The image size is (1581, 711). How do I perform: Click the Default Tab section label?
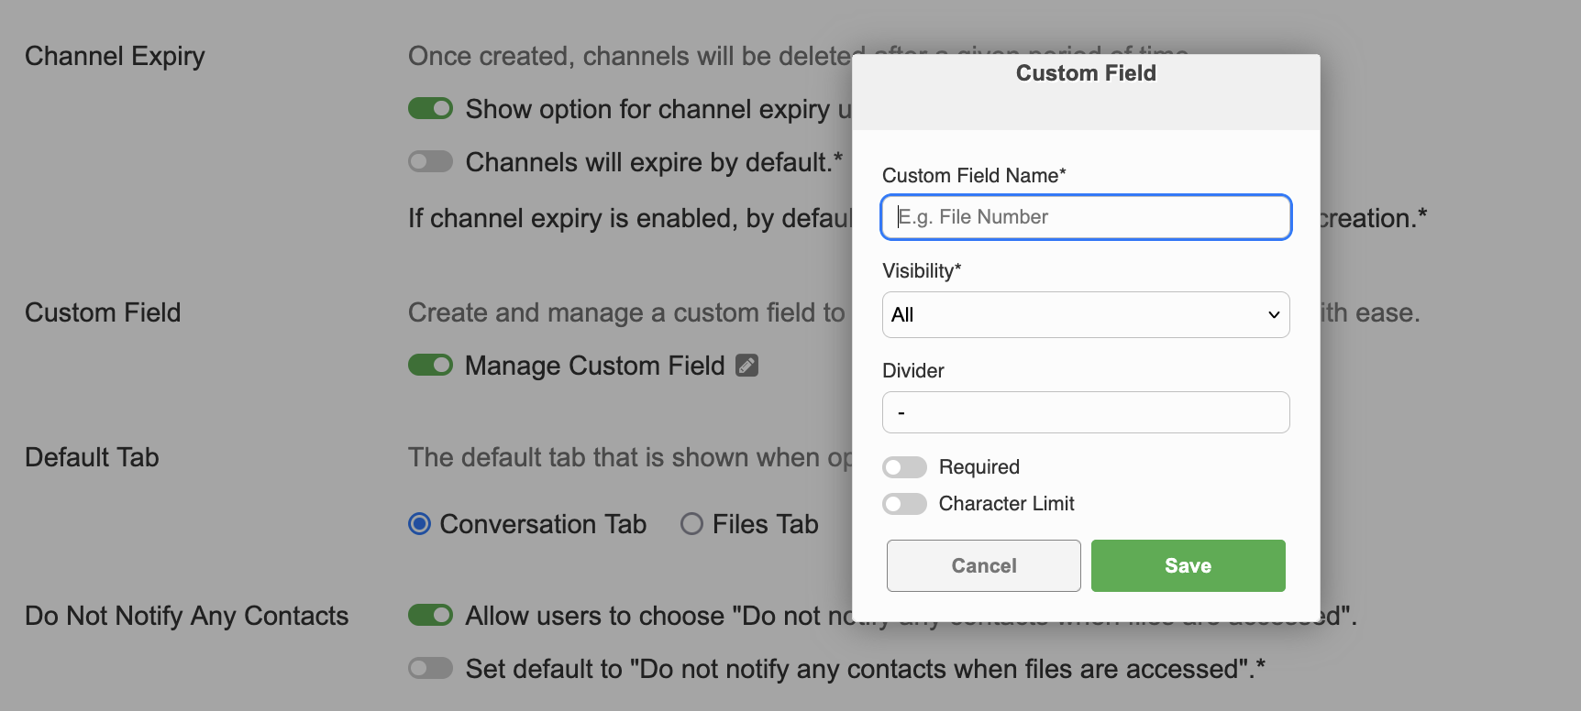(x=92, y=457)
